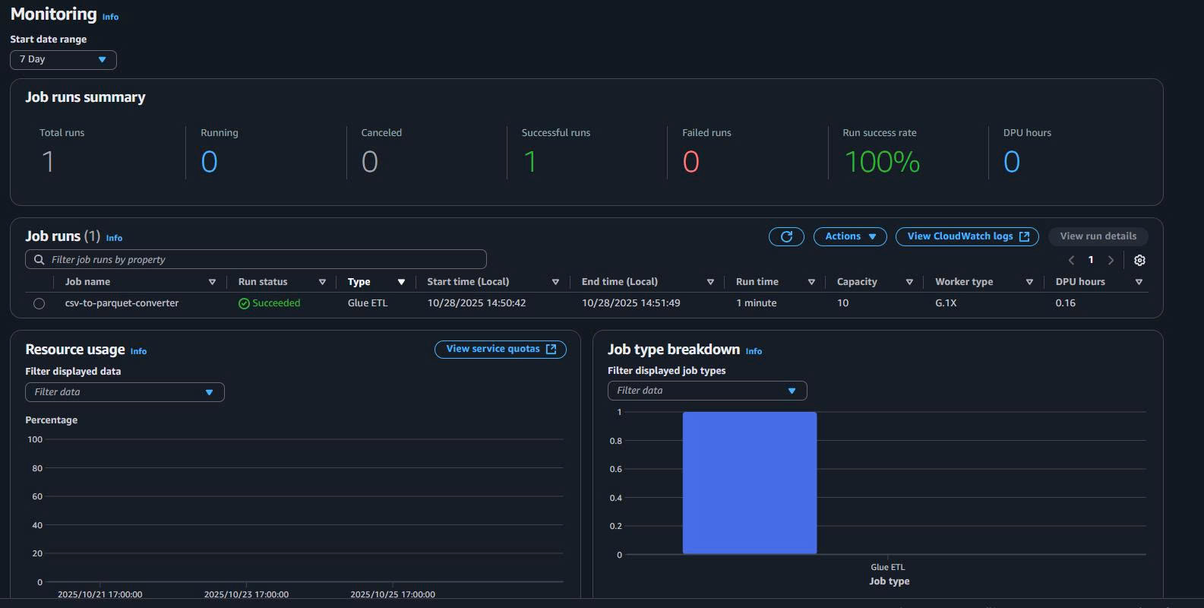Viewport: 1204px width, 608px height.
Task: Click the next page arrow in pagination
Action: click(x=1111, y=260)
